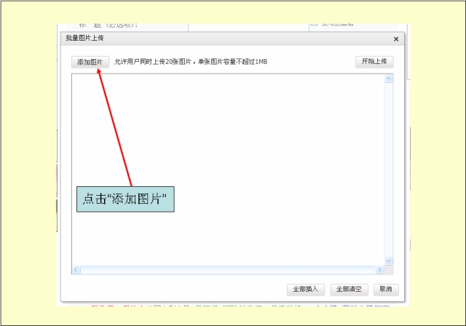This screenshot has height=326, width=466.
Task: Click the 点击"添加图片" callout label
Action: [x=125, y=199]
